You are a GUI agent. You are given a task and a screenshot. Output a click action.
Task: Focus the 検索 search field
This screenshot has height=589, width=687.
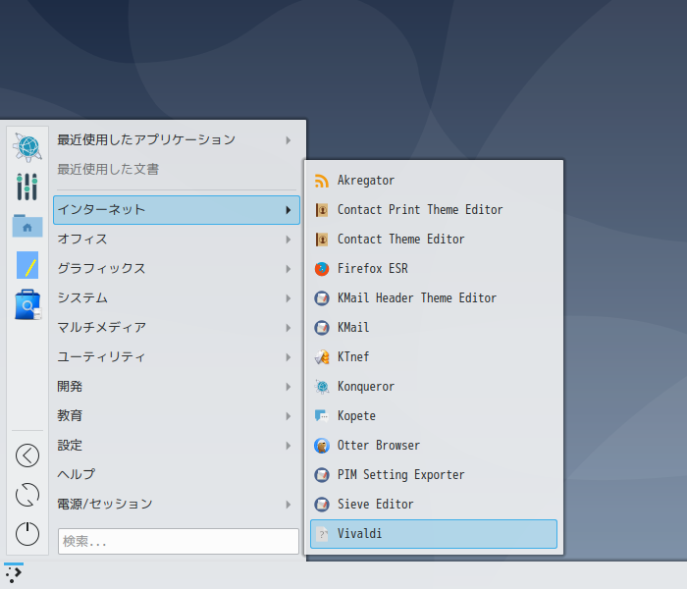click(x=179, y=541)
